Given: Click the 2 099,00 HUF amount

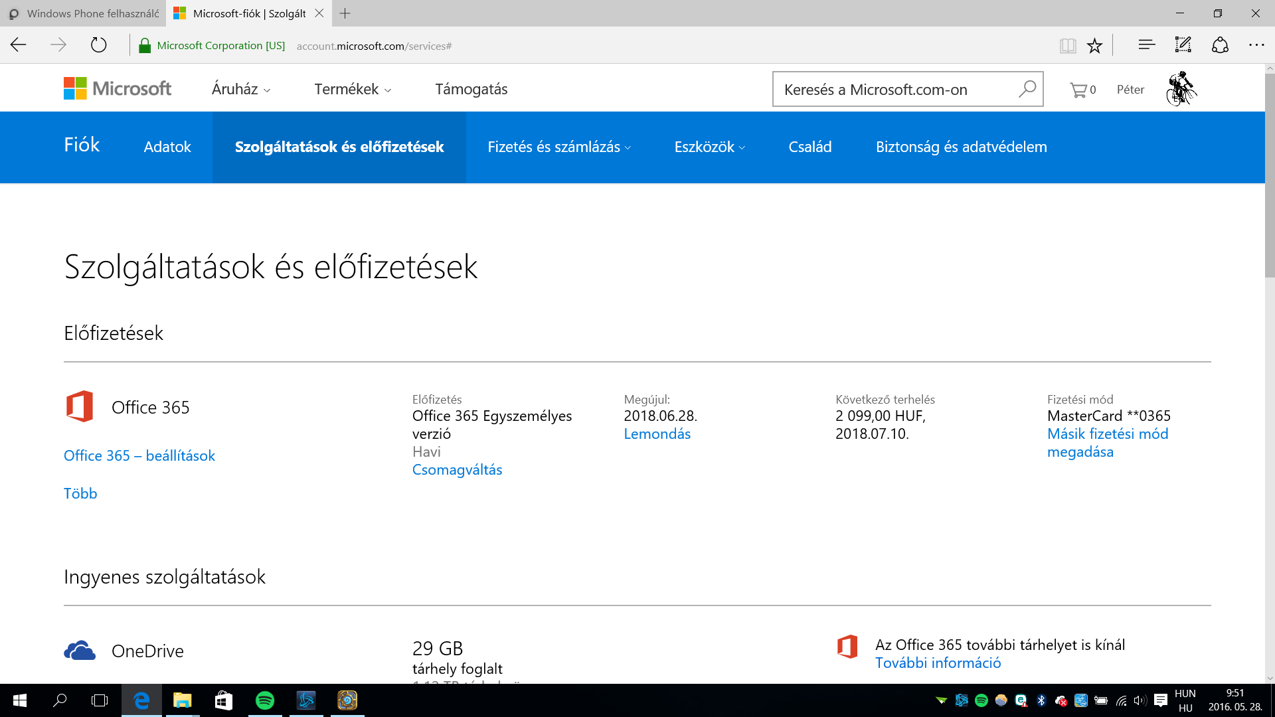Looking at the screenshot, I should [881, 416].
